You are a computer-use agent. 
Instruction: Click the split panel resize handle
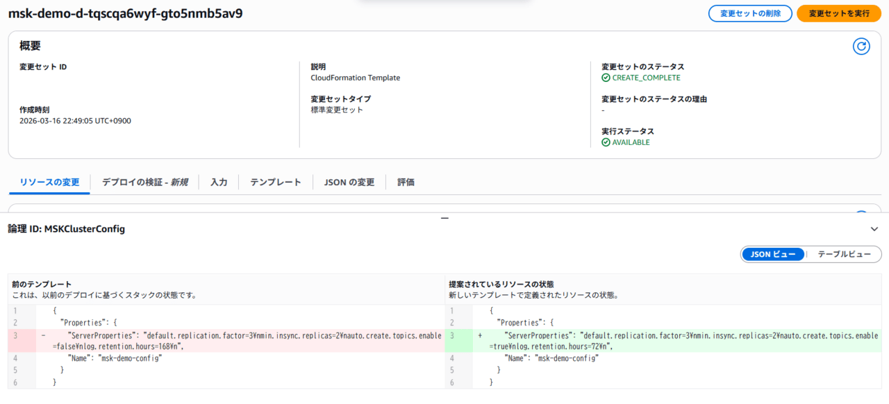[444, 218]
